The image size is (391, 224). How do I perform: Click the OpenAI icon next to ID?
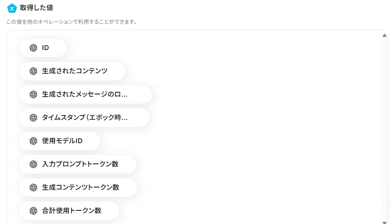[x=33, y=48]
